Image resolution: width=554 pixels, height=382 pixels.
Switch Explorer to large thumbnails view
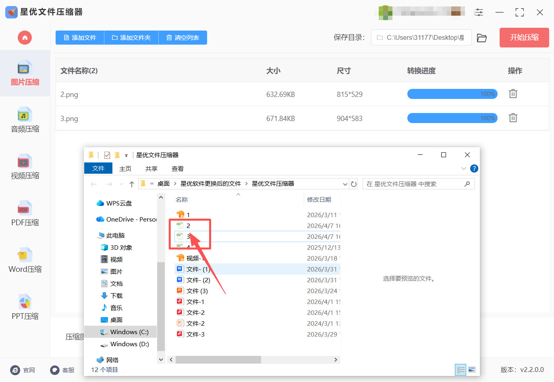coord(471,369)
